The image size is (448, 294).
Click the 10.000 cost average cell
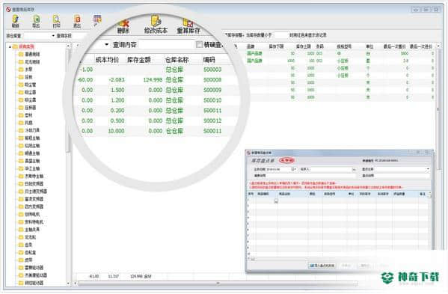tap(116, 131)
